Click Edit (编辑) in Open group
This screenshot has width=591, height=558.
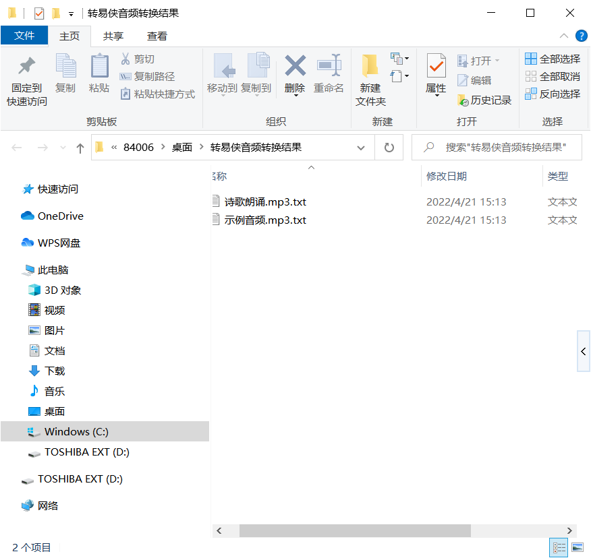(x=474, y=80)
